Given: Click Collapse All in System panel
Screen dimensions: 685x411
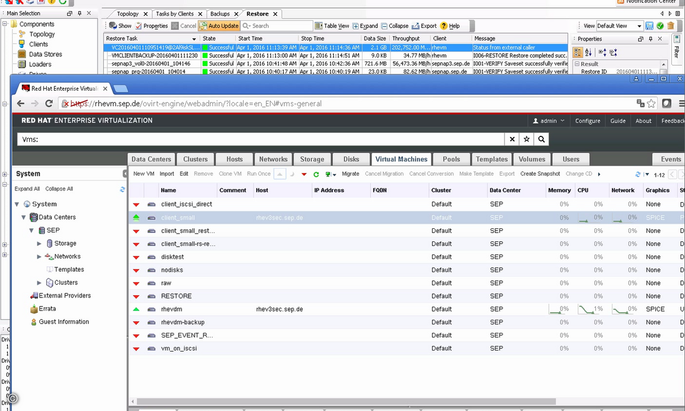Looking at the screenshot, I should click(59, 189).
